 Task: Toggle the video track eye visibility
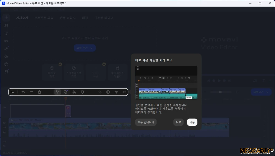4,123
